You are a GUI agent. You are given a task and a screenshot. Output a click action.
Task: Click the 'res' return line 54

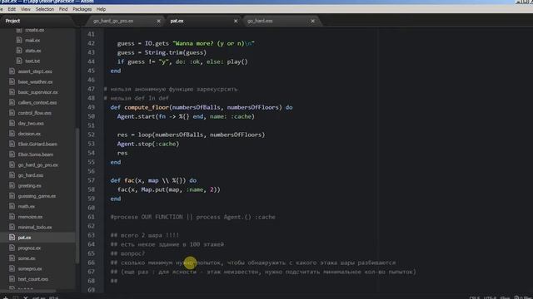click(122, 153)
